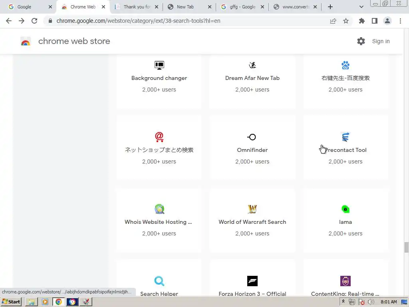Click the red @ shopping cart icon
The image size is (409, 307).
159,137
